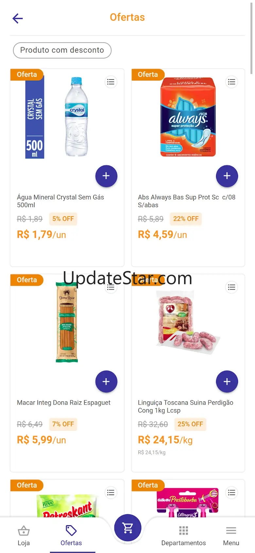Open the Menu tab
Image resolution: width=255 pixels, height=553 pixels.
click(x=231, y=535)
